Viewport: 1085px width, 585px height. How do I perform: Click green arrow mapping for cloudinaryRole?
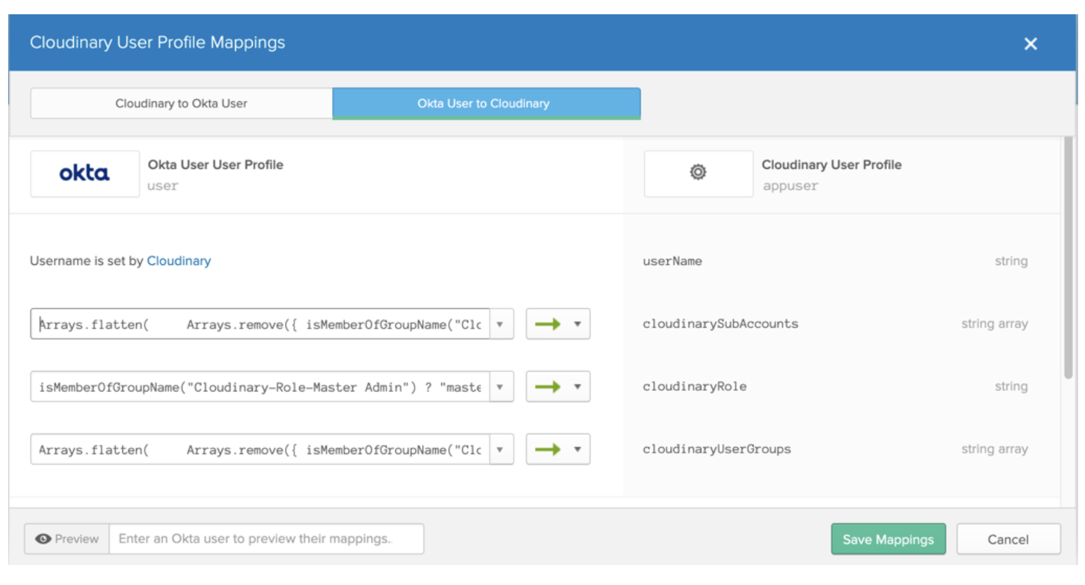point(547,386)
